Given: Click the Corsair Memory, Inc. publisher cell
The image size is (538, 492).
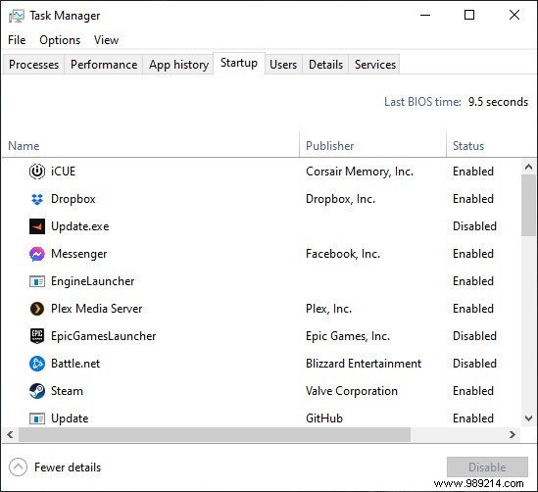Looking at the screenshot, I should [x=360, y=172].
